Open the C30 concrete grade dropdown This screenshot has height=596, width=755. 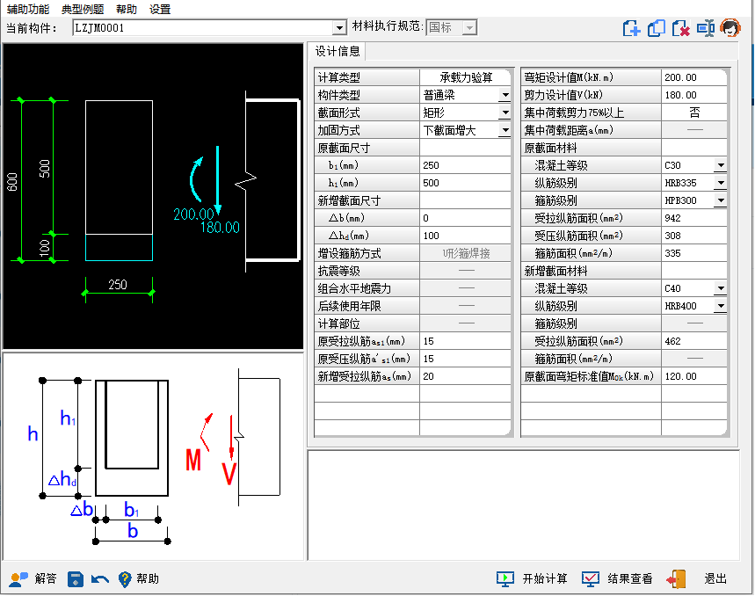[720, 165]
